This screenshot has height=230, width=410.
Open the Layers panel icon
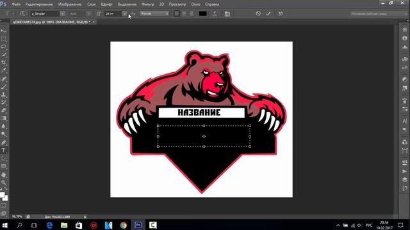405,180
